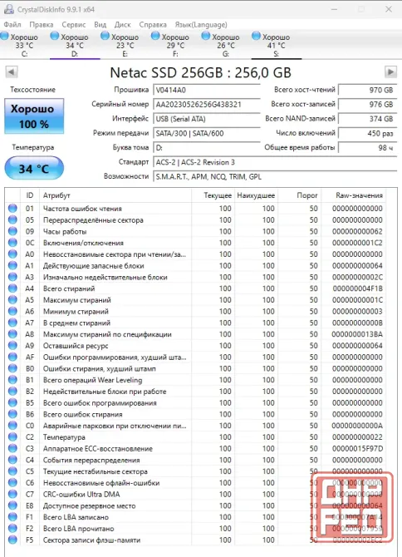Open the Язык(Language) menu
This screenshot has height=557, width=402.
point(201,24)
